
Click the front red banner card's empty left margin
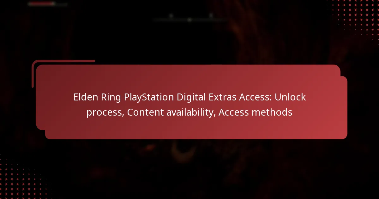54,104
